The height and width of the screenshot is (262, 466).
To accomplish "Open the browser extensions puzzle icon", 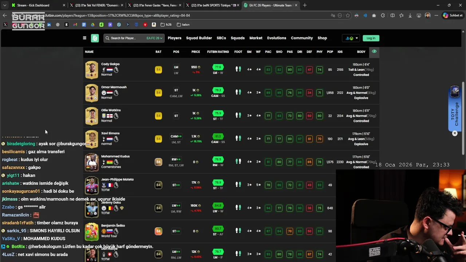I will point(383,15).
